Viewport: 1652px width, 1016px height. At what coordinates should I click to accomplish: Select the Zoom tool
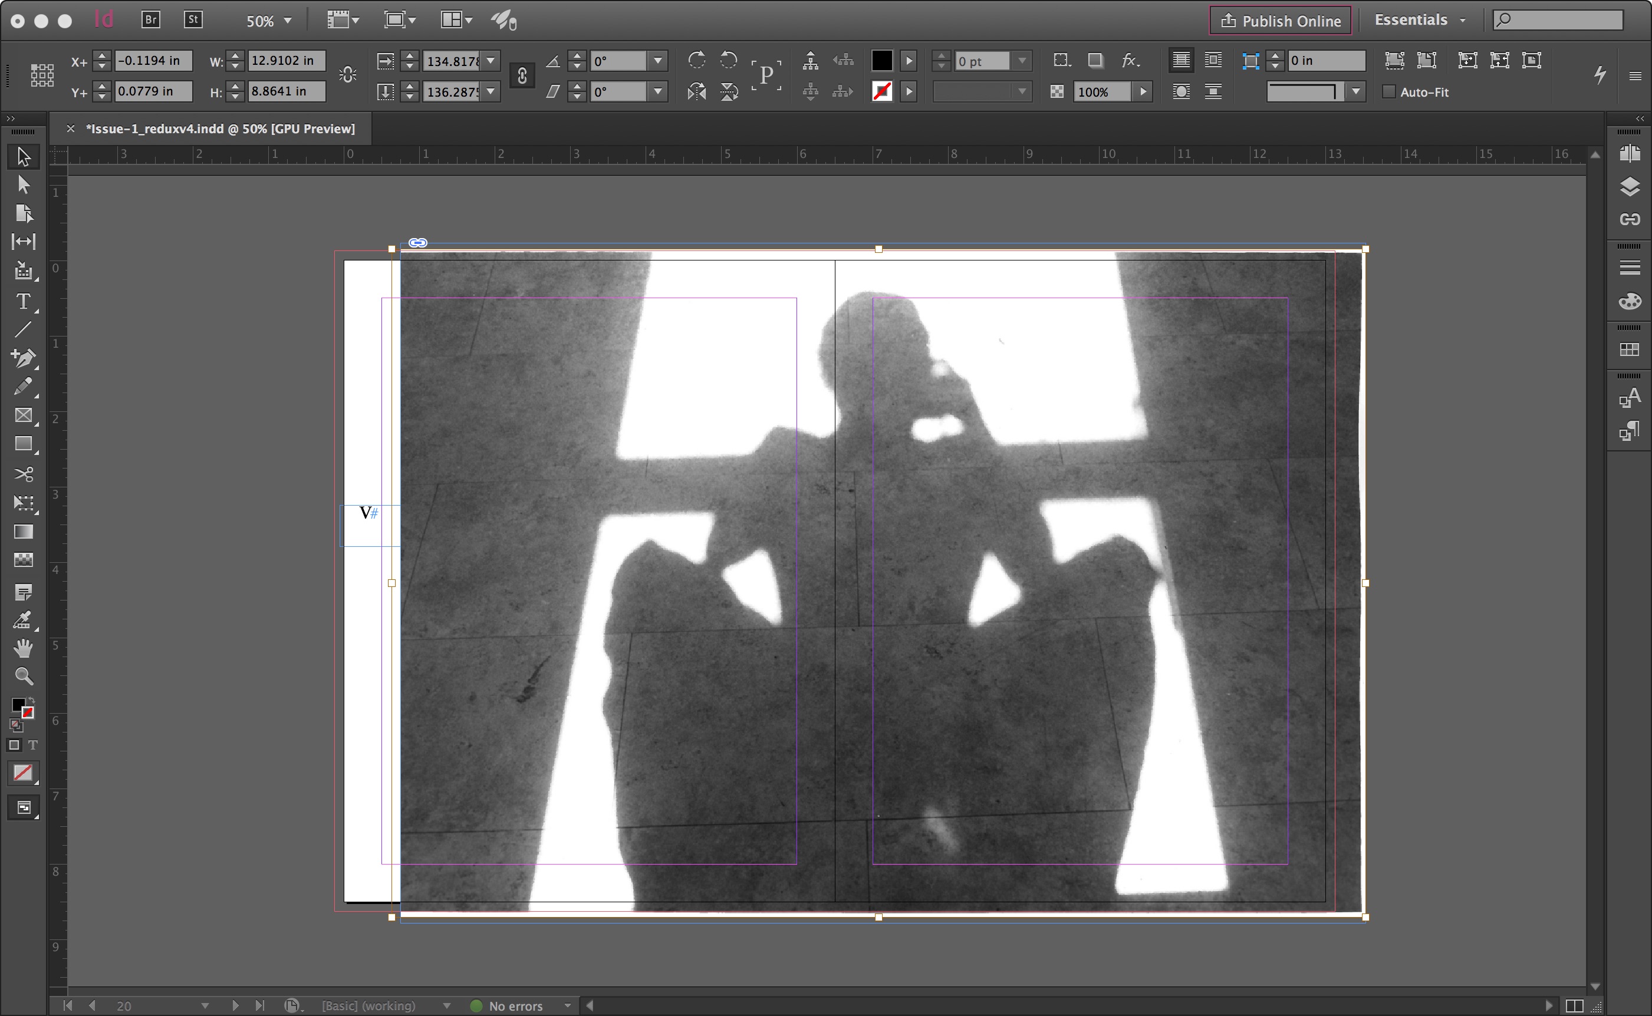tap(23, 676)
